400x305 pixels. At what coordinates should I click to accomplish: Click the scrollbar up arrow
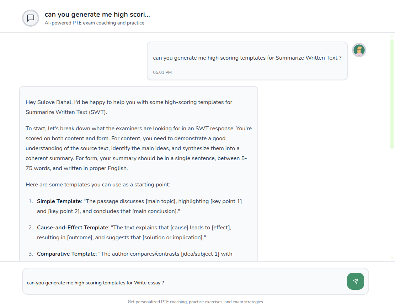(392, 36)
